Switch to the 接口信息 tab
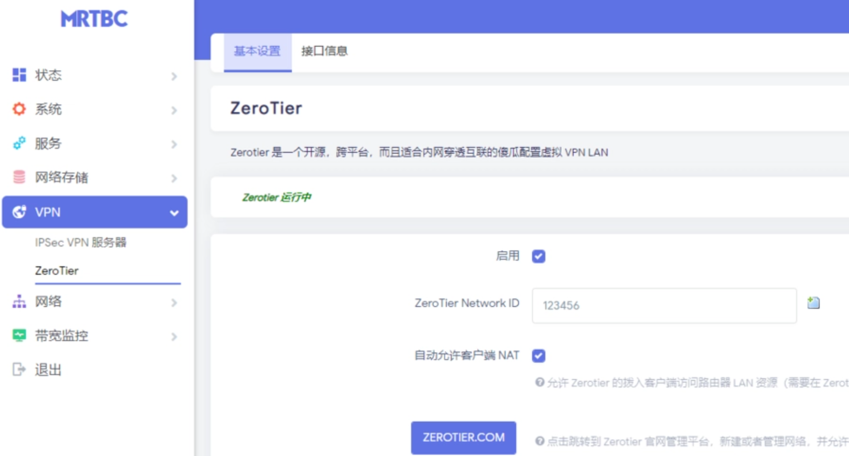The width and height of the screenshot is (849, 456). pos(324,51)
